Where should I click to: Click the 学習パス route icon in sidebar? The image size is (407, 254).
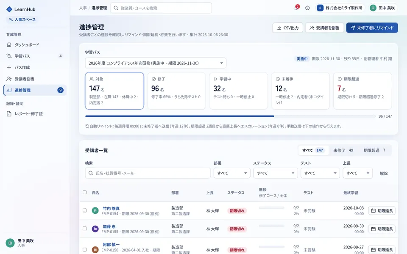pyautogui.click(x=9, y=56)
